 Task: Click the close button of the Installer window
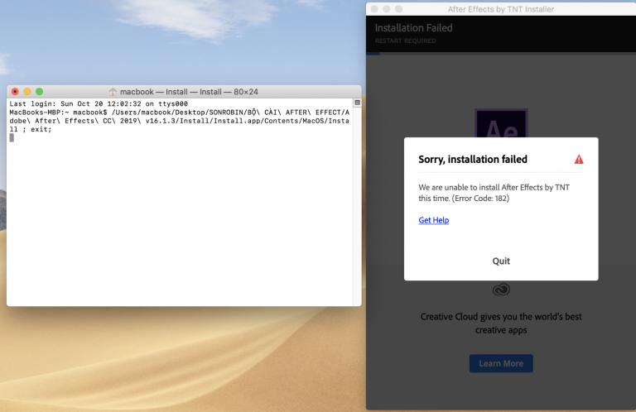tap(374, 9)
